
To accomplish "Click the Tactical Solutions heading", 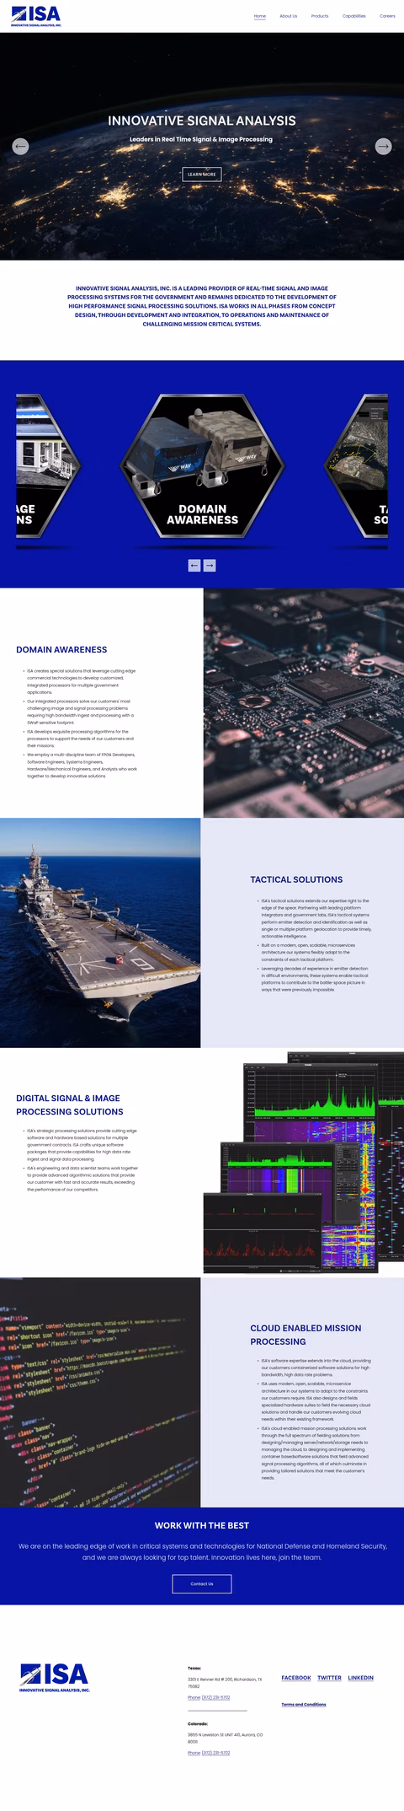I will tap(296, 879).
